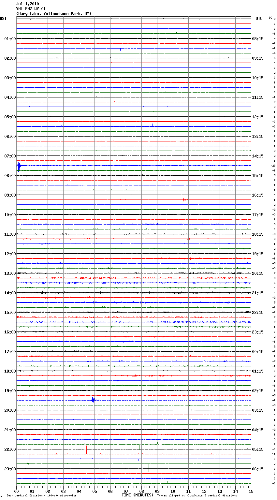Select the 03:00 MST time label
Image resolution: width=277 pixels, height=500 pixels.
point(10,78)
